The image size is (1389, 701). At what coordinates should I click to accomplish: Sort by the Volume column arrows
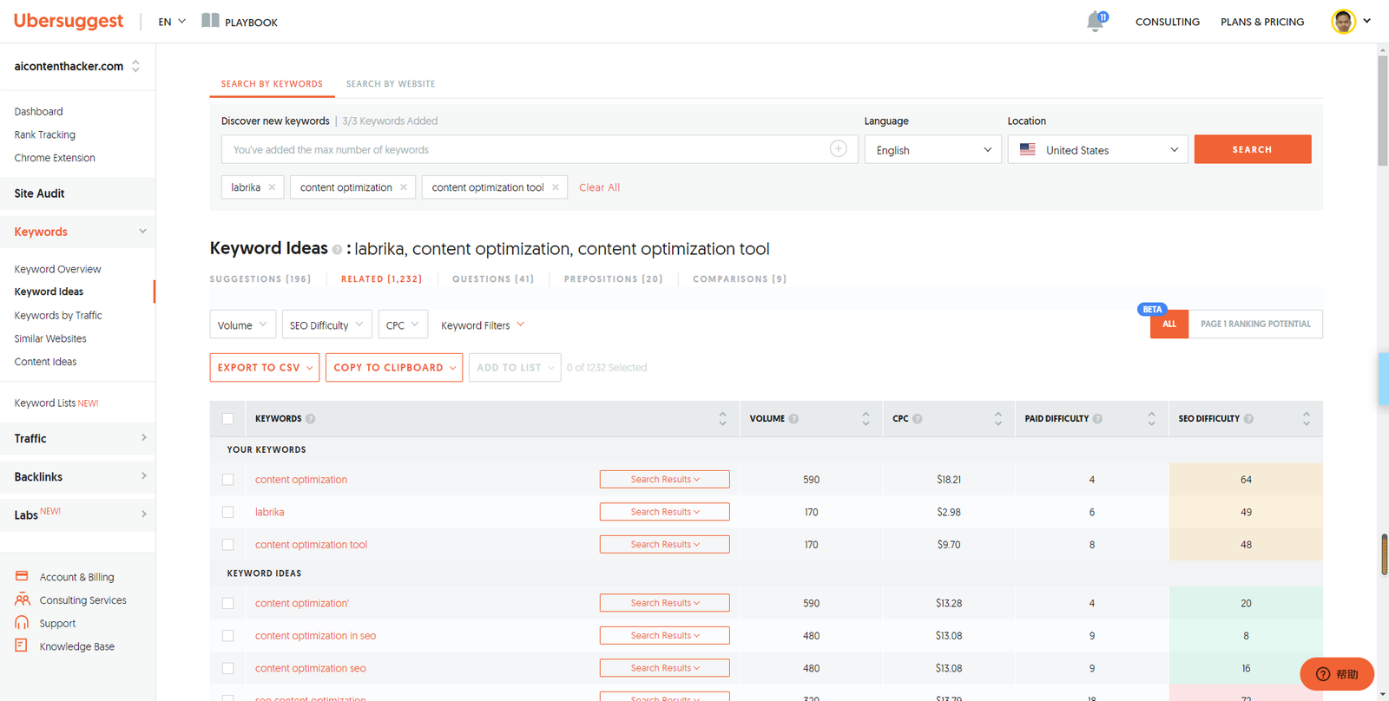(x=866, y=419)
